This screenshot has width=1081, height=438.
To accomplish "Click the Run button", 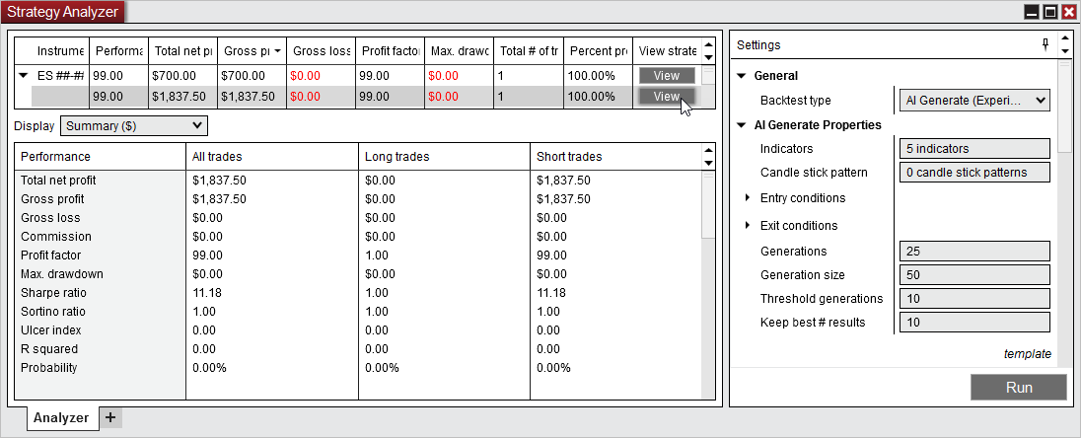I will point(1018,388).
